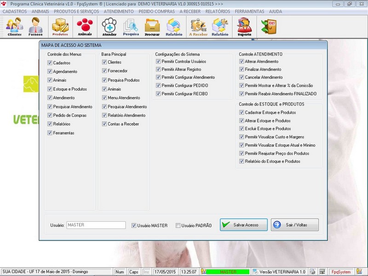Open the RELATÓRIOS menu

218,11
